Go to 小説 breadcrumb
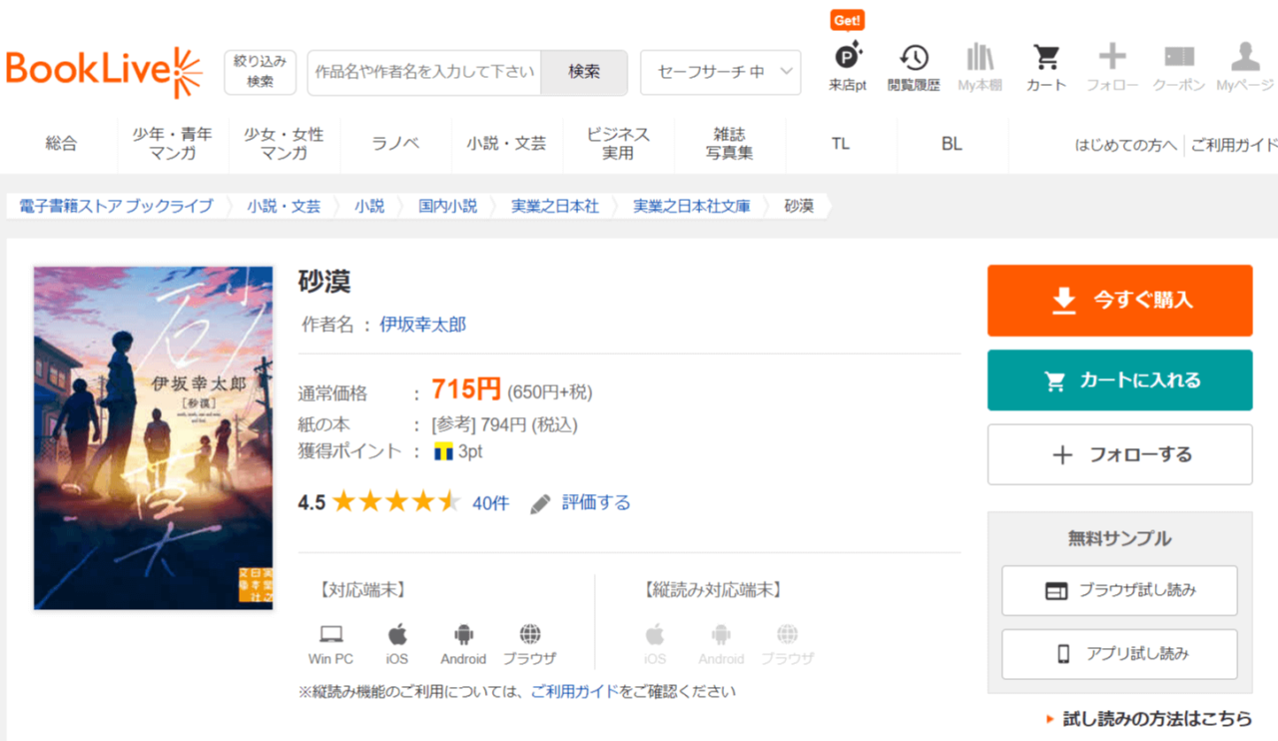The width and height of the screenshot is (1278, 741). (369, 206)
